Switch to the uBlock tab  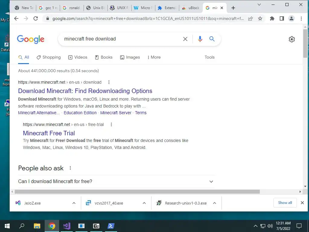[x=191, y=8]
